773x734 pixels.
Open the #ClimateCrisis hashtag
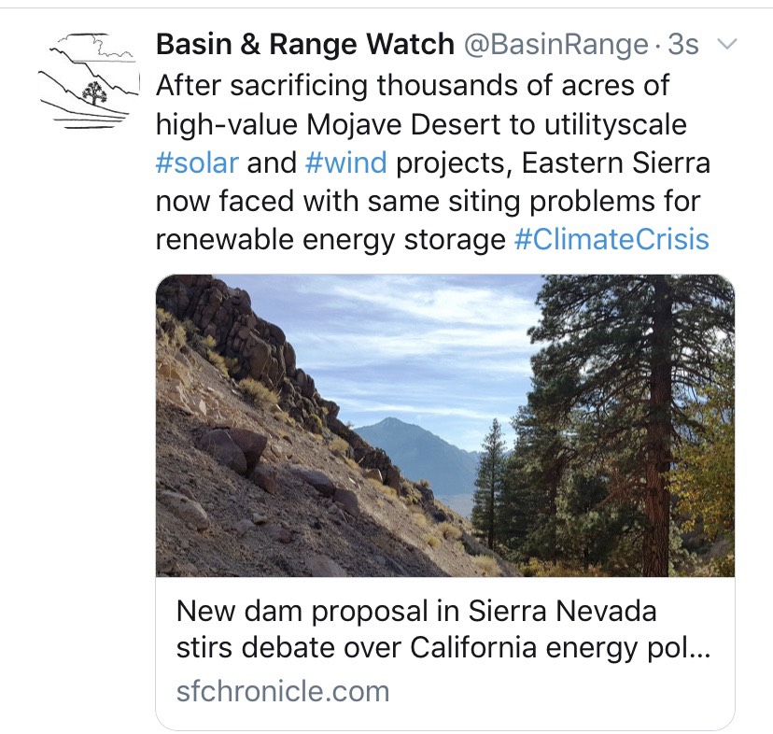pyautogui.click(x=611, y=240)
